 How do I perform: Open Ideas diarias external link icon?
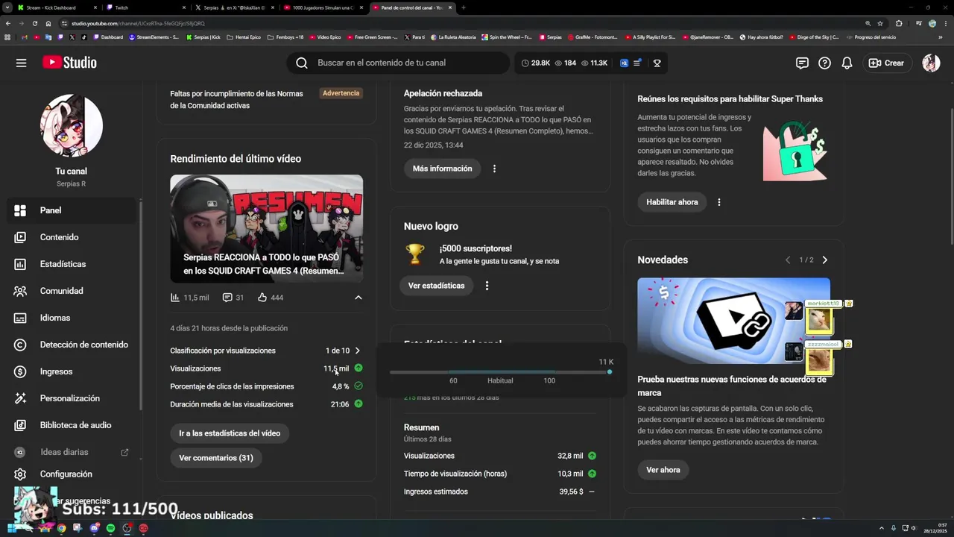tap(124, 452)
